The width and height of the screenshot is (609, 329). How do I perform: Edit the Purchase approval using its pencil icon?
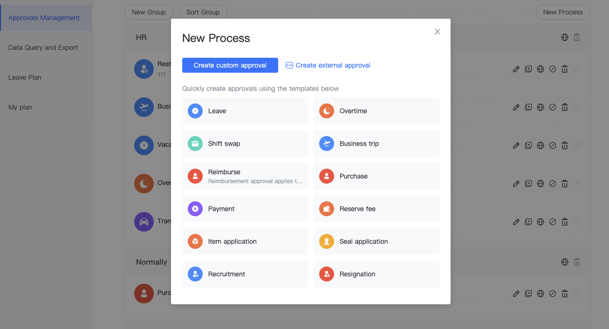point(516,293)
